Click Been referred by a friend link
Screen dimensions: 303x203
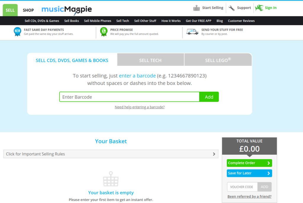[249, 196]
